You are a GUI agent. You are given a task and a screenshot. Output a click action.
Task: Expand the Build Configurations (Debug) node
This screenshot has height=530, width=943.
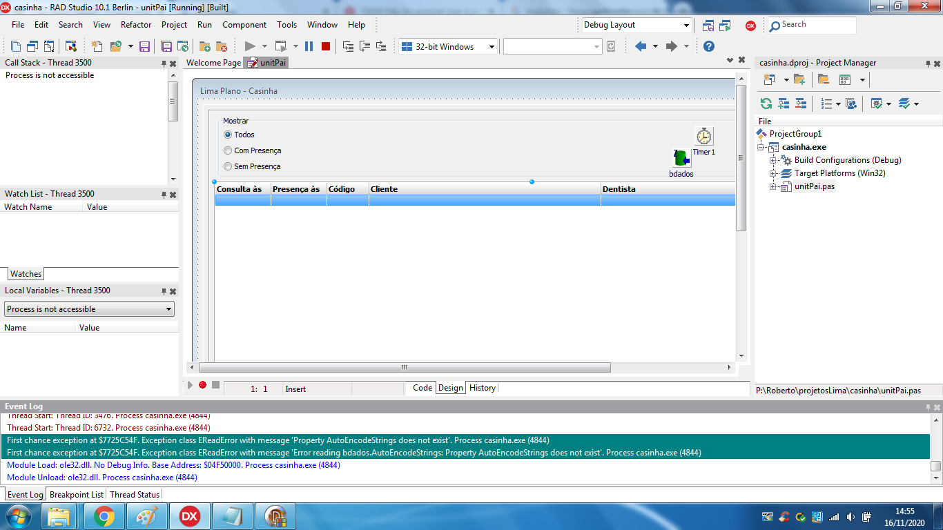[773, 160]
